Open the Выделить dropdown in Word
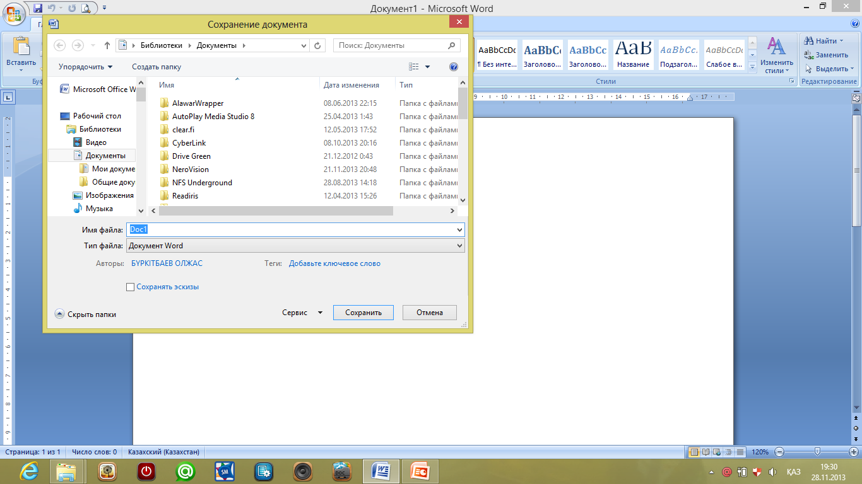This screenshot has width=862, height=484. point(829,69)
